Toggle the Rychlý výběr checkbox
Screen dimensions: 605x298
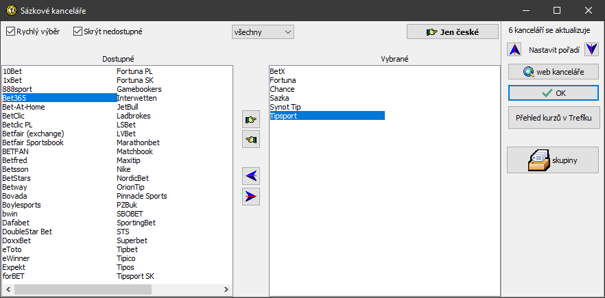click(11, 32)
